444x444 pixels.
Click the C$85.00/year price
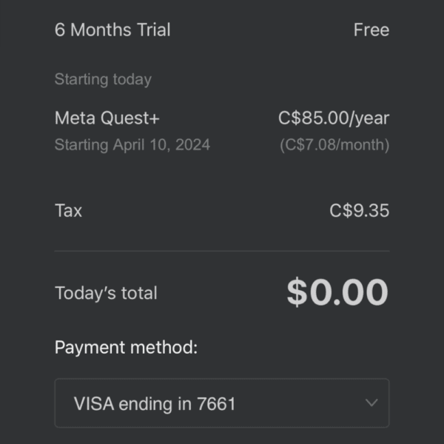tap(334, 118)
